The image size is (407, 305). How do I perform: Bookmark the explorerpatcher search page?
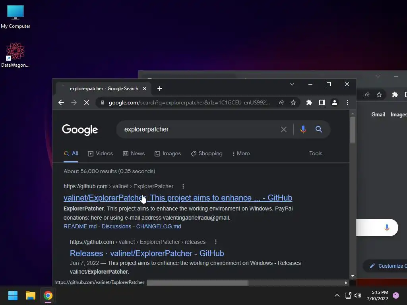tap(293, 103)
